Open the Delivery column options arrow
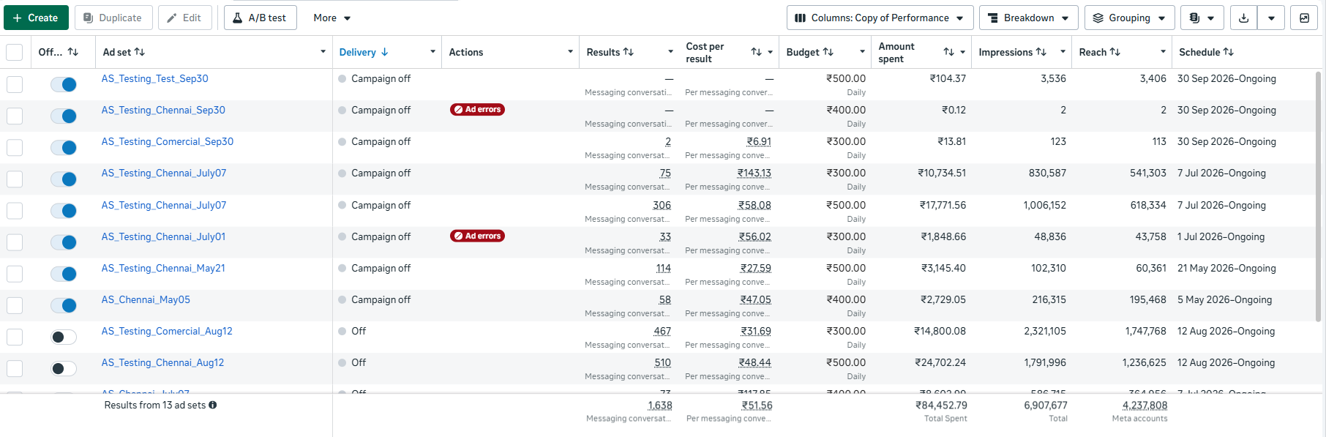 pos(432,52)
